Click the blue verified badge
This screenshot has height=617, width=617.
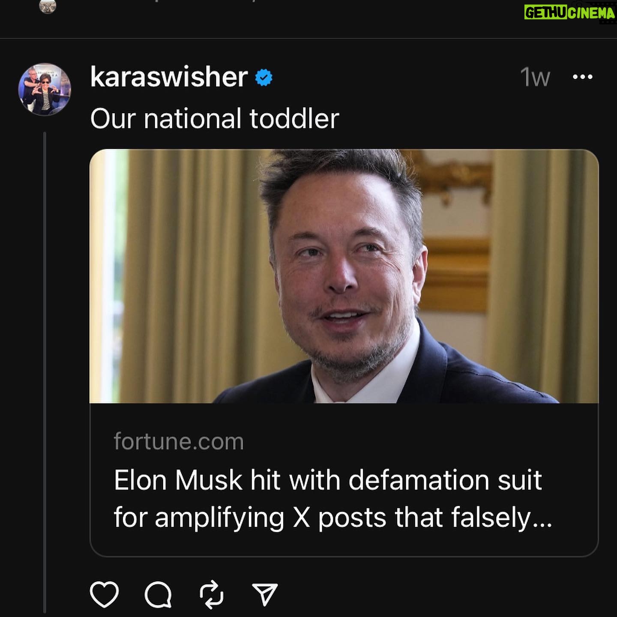point(264,78)
